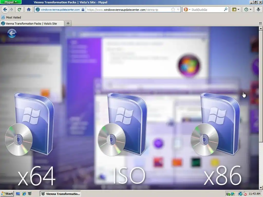The height and width of the screenshot is (197, 263).
Task: Click the large x64 label
Action: click(x=36, y=176)
